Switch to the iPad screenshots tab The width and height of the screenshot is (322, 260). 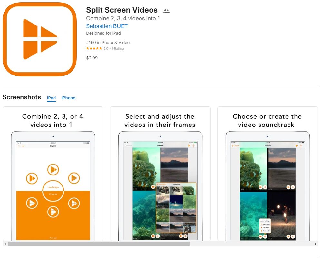[x=51, y=98]
